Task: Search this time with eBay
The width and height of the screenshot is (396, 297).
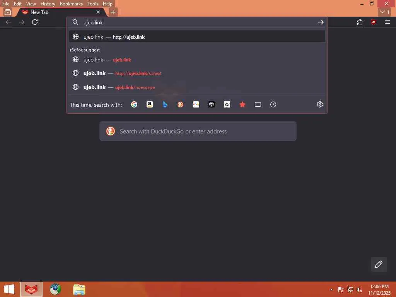Action: 196,104
